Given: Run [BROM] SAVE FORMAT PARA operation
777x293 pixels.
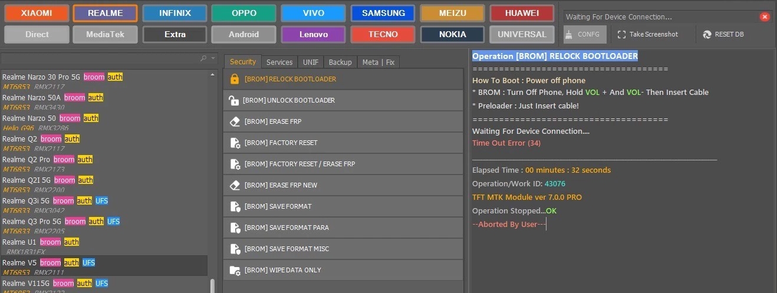Looking at the screenshot, I should tap(343, 228).
